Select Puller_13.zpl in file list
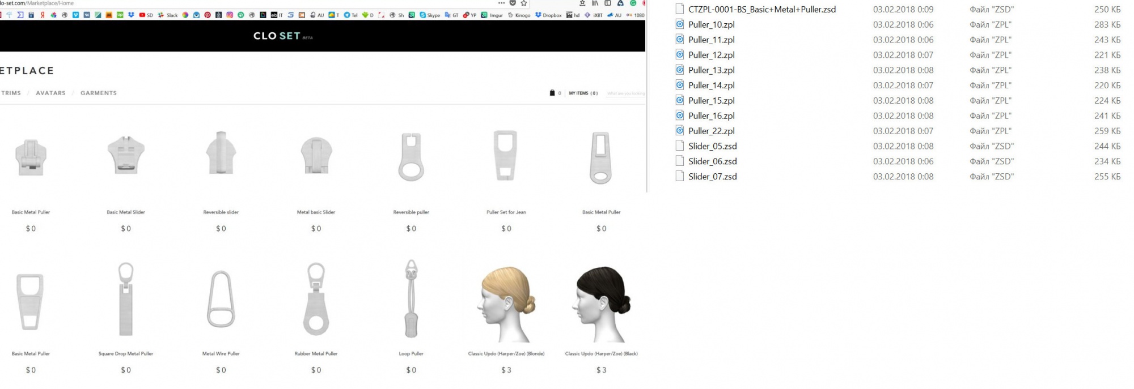This screenshot has width=1134, height=389. pyautogui.click(x=712, y=70)
